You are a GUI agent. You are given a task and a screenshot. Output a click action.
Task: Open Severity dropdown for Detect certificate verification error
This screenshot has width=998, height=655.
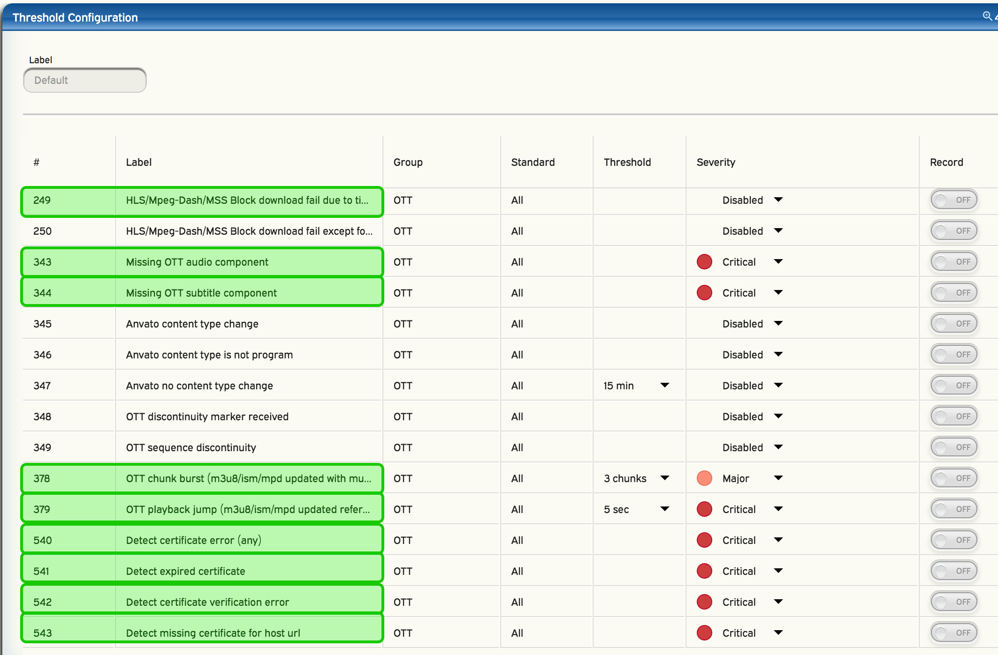click(778, 602)
